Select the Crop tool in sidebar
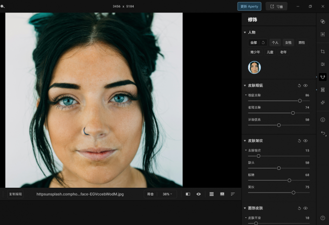 pos(323,51)
